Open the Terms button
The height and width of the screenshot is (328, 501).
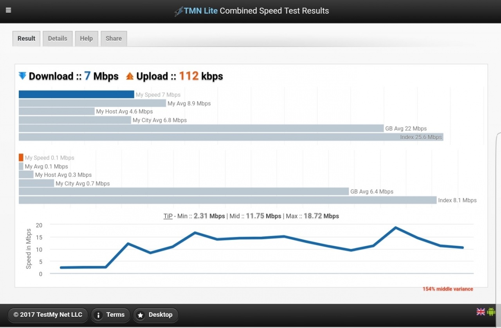[x=109, y=315]
